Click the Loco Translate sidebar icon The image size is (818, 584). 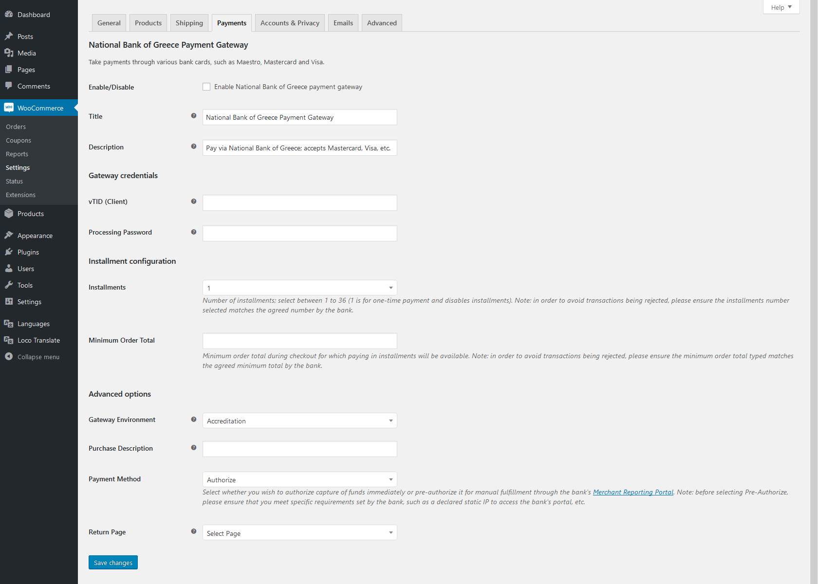9,340
